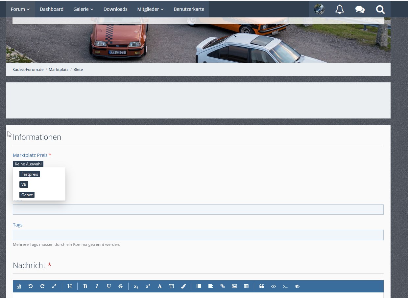Image resolution: width=408 pixels, height=298 pixels.
Task: Toggle underline formatting in editor
Action: click(x=109, y=286)
